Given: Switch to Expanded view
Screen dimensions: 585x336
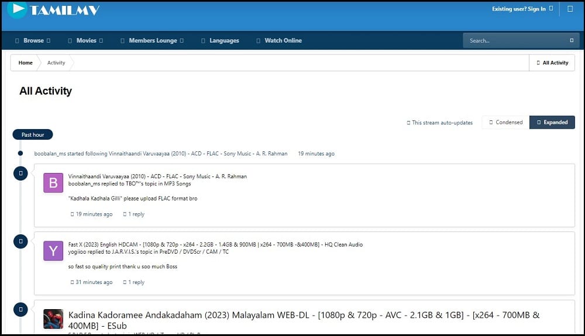Looking at the screenshot, I should 552,122.
